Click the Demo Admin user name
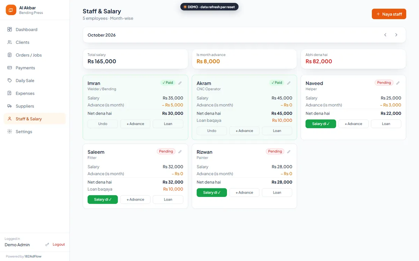This screenshot has height=261, width=419. [17, 245]
